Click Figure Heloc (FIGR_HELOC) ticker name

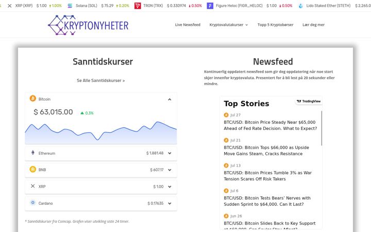(x=239, y=6)
